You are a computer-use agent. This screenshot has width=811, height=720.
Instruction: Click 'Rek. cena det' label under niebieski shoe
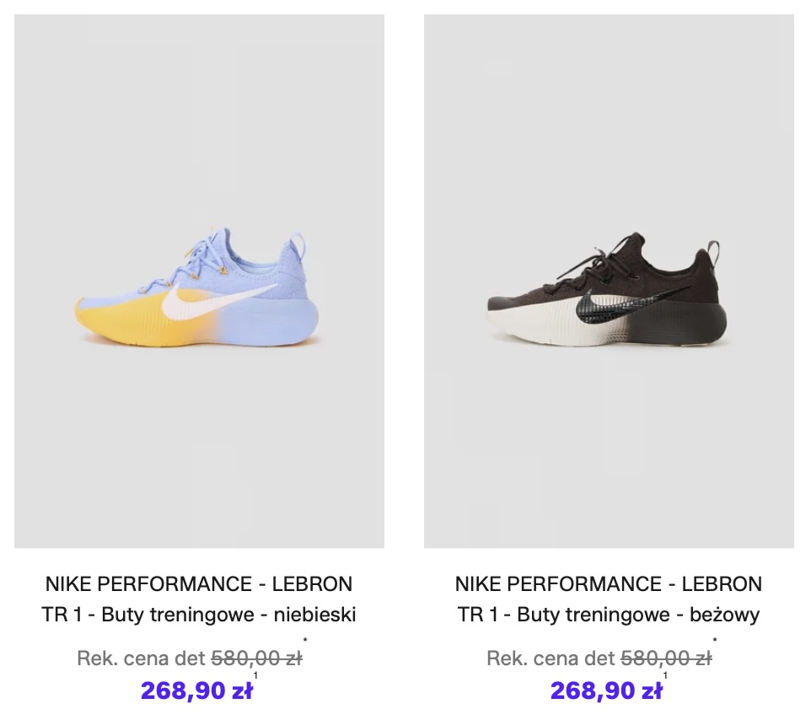point(141,658)
